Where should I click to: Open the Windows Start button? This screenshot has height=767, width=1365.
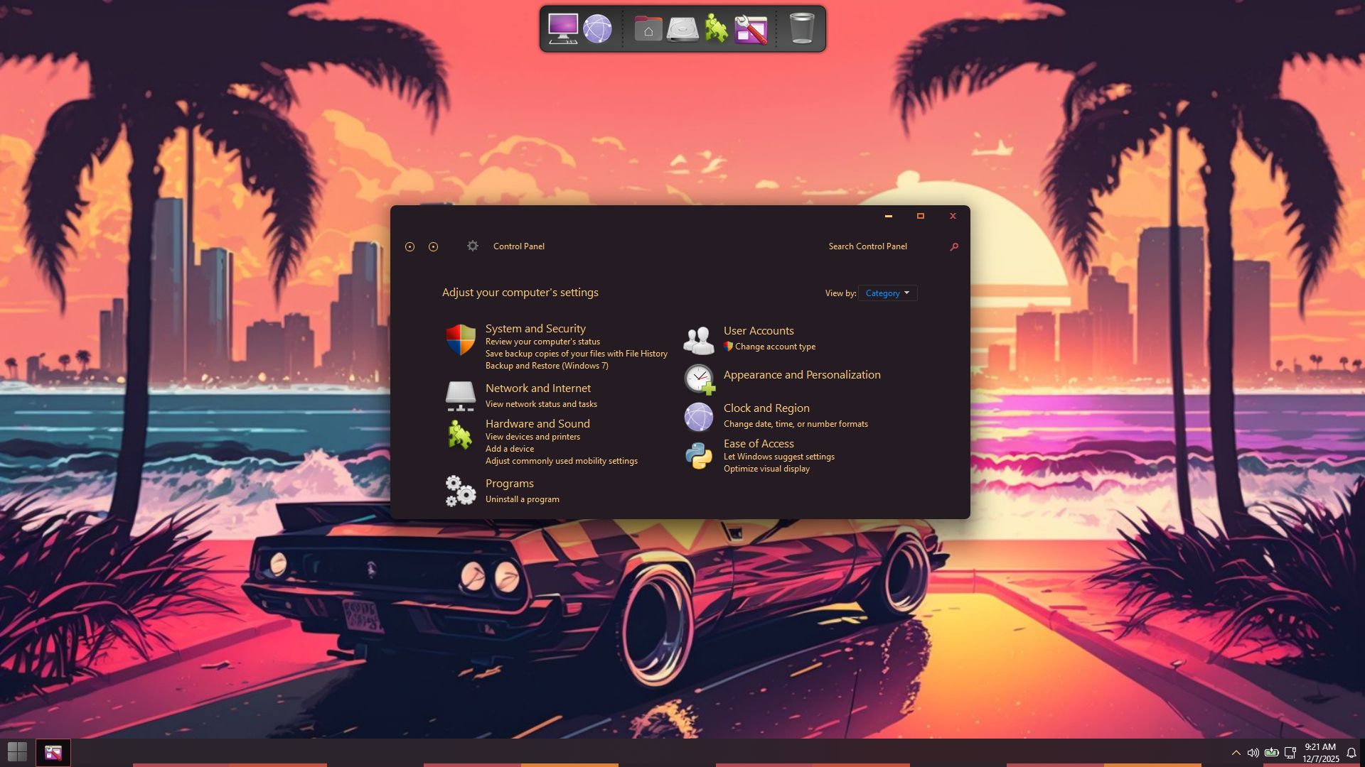point(17,752)
